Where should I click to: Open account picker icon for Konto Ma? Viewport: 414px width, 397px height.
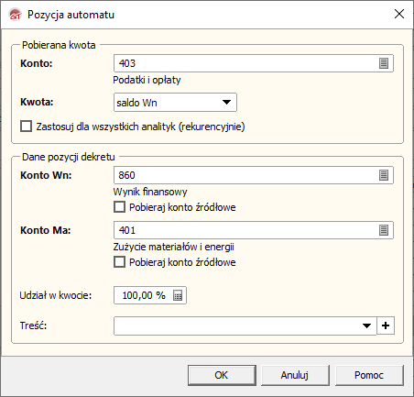pyautogui.click(x=384, y=230)
